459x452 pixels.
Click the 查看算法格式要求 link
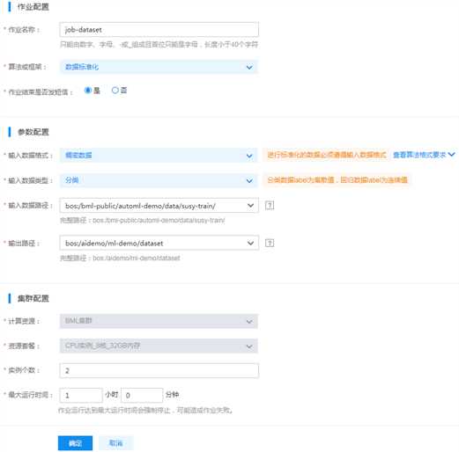click(419, 155)
